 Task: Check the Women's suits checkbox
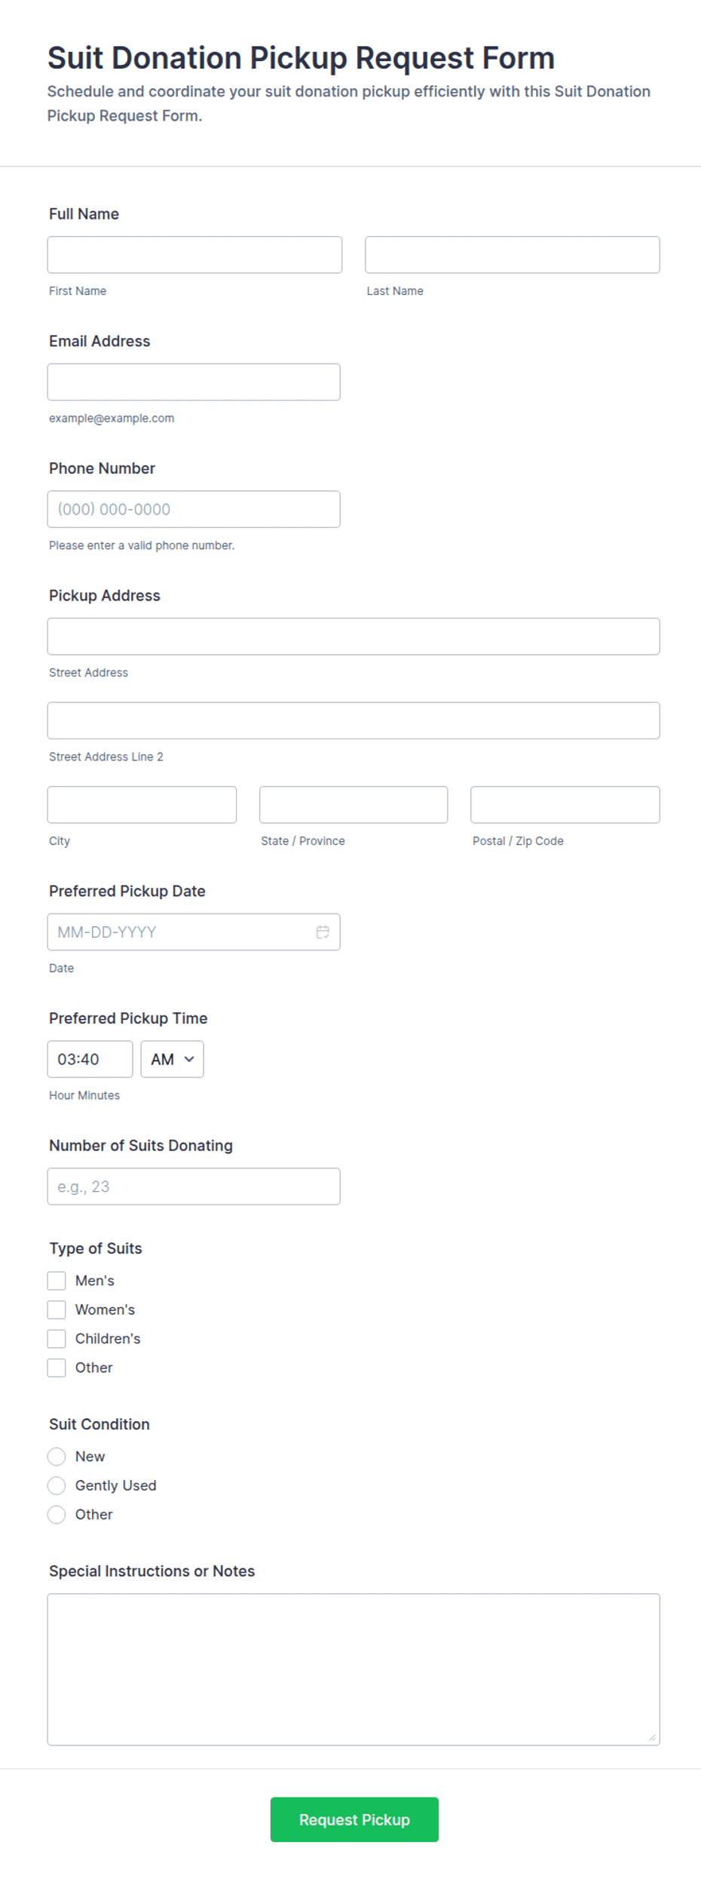[57, 1309]
